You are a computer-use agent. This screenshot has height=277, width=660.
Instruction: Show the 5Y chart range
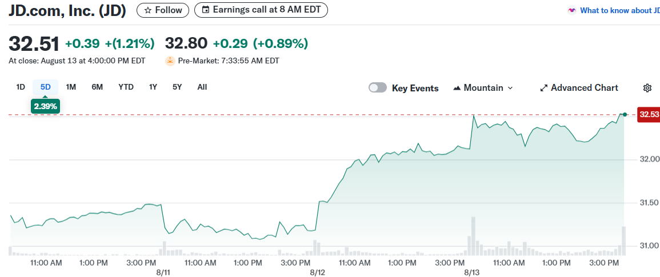[177, 87]
